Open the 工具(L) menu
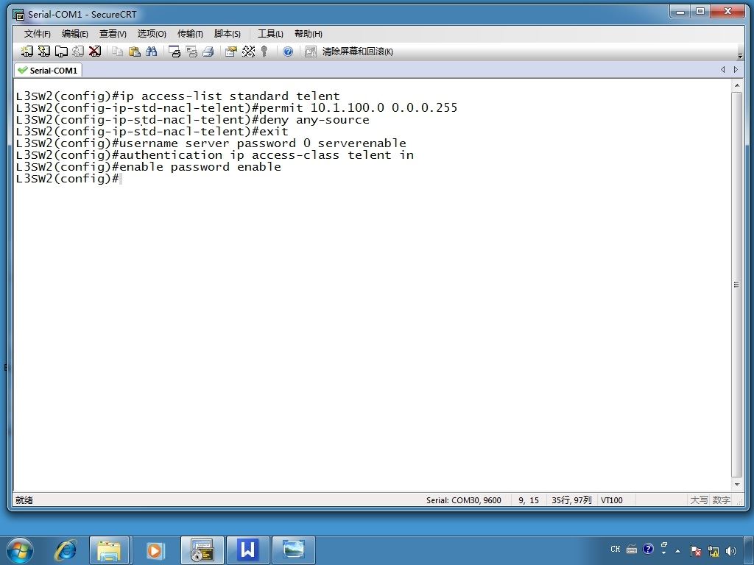 (x=270, y=34)
